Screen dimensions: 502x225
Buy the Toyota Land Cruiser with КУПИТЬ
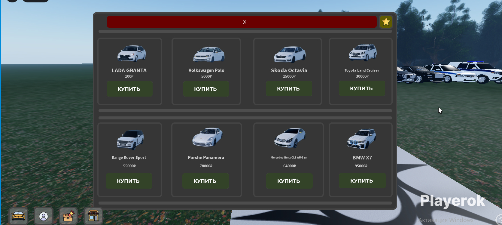click(x=362, y=88)
